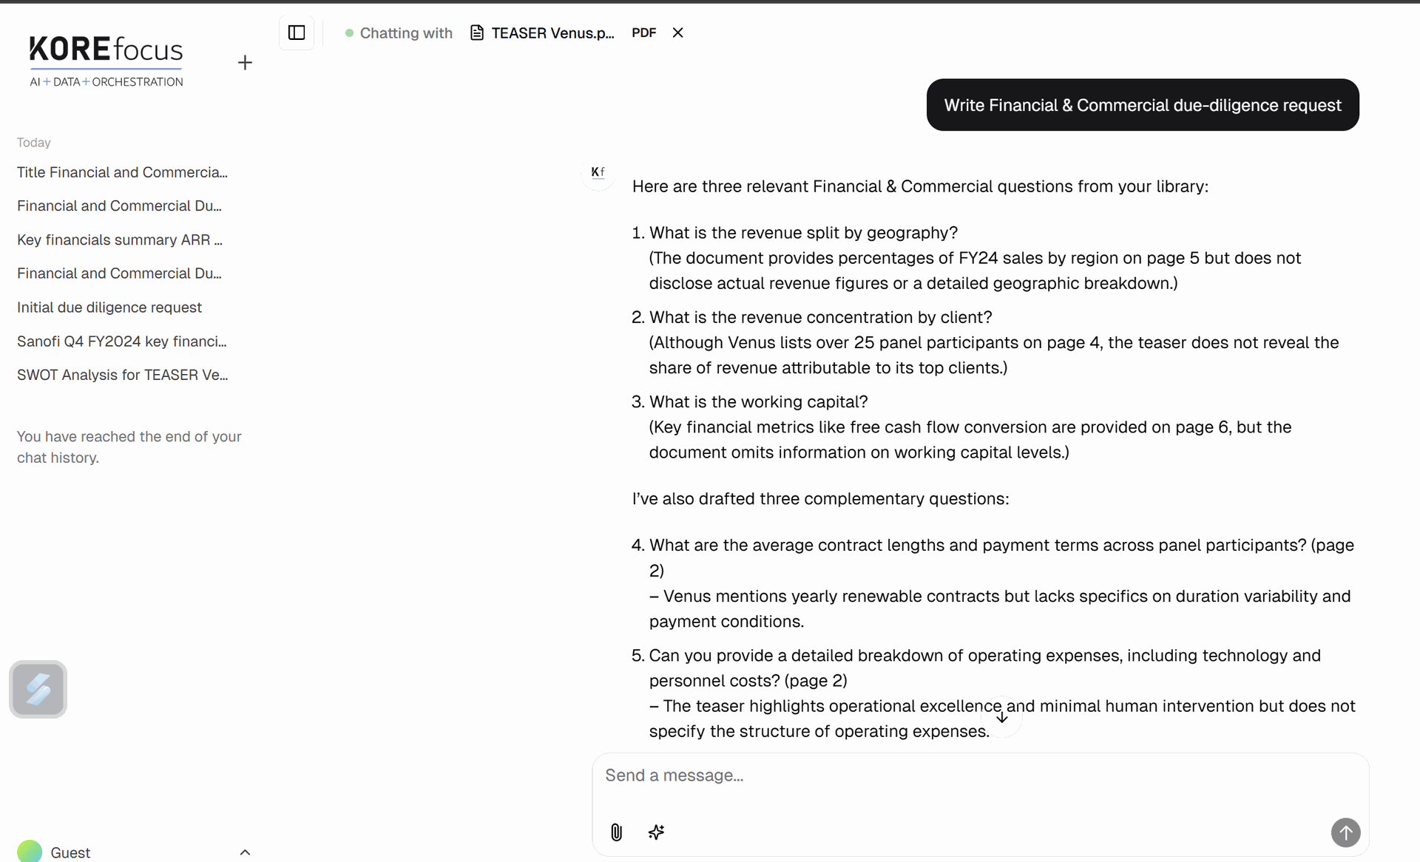Remove the attached TEASER Venus PDF
The image size is (1420, 862).
(x=677, y=33)
